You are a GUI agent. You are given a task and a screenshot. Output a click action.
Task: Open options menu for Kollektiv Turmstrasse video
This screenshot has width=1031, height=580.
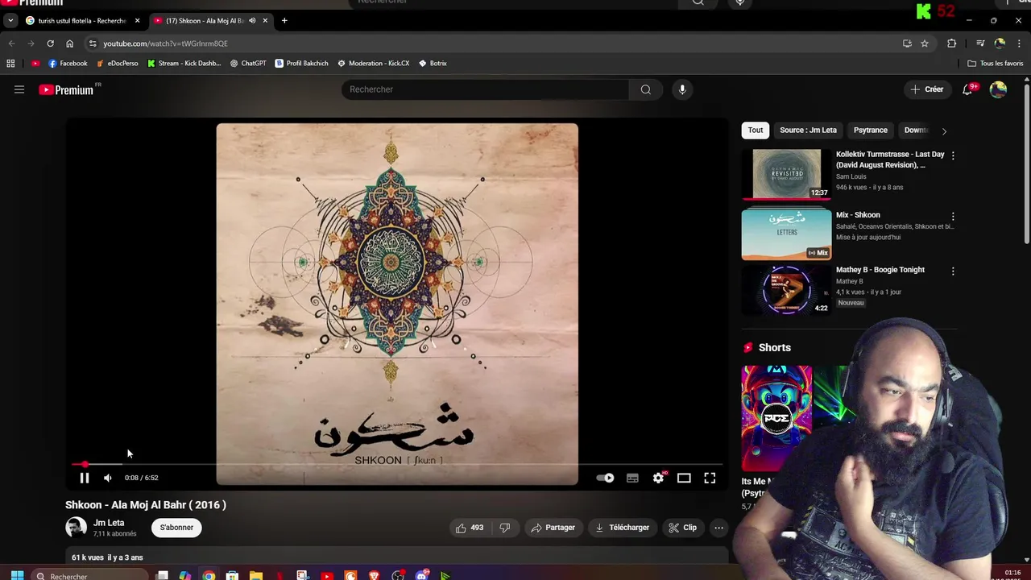click(953, 155)
